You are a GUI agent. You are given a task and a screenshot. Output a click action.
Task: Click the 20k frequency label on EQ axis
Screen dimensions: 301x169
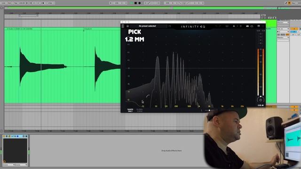tap(242, 106)
